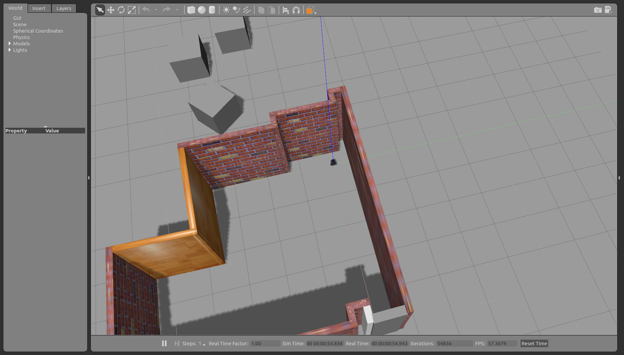Activate the translate mode tool
624x355 pixels.
111,10
